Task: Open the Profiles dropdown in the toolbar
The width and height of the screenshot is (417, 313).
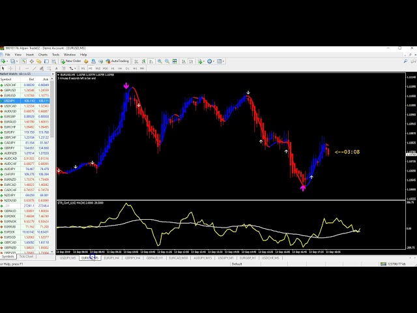Action: tap(15, 61)
